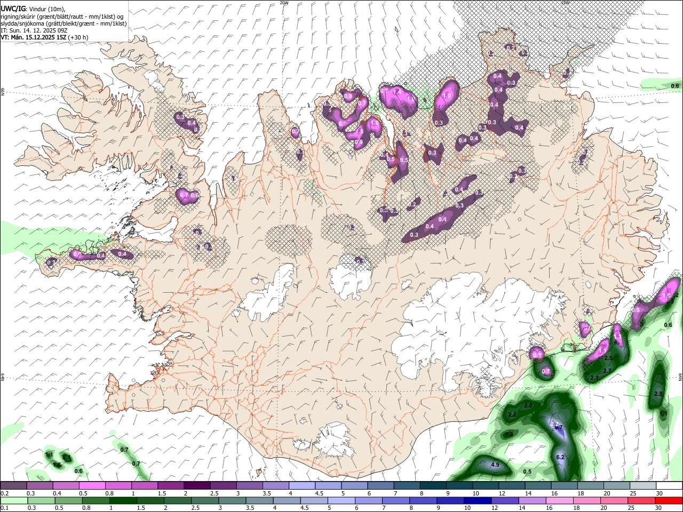The width and height of the screenshot is (683, 512).
Task: Click the 6.2 rainfall value offshore
Action: tap(560, 458)
